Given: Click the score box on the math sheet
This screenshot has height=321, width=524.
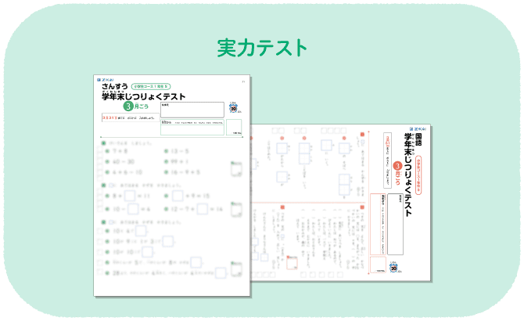Looking at the screenshot, I should (235, 127).
